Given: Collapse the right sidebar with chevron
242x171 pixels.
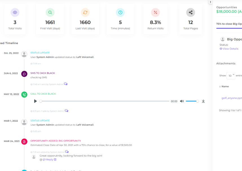Looking at the screenshot, I should pyautogui.click(x=210, y=2).
